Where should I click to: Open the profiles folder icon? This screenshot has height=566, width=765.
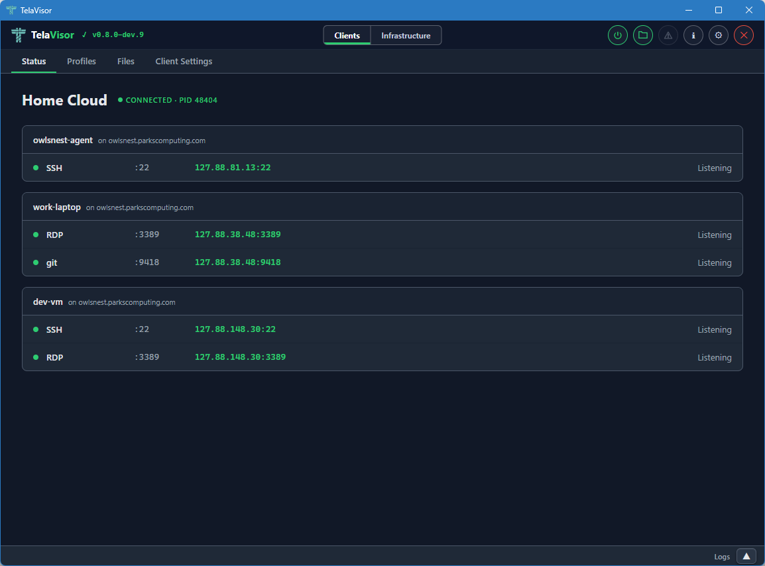click(642, 35)
